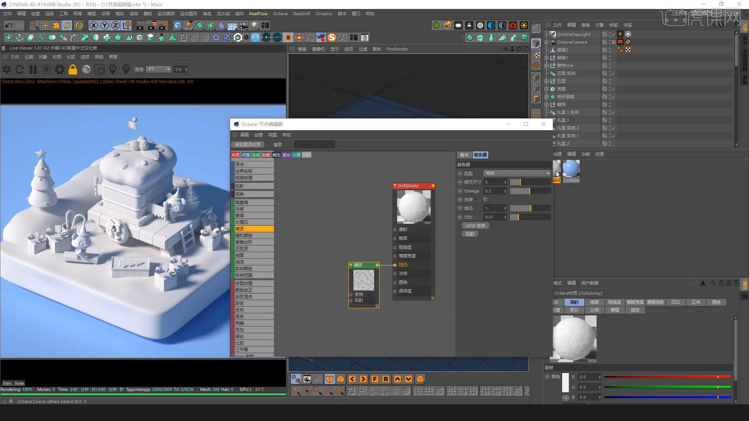Open the PT channel dropdown
Viewport: 749px width, 421px height.
[x=159, y=69]
